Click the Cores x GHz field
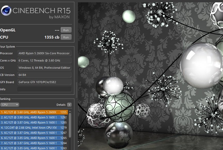Screen dimensions: 223x150 44,60
